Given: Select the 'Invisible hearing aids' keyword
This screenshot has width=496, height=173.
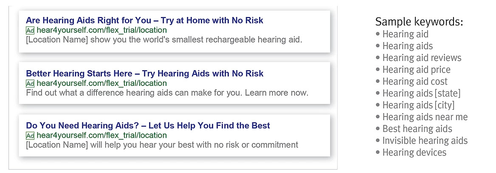Looking at the screenshot, I should [425, 140].
